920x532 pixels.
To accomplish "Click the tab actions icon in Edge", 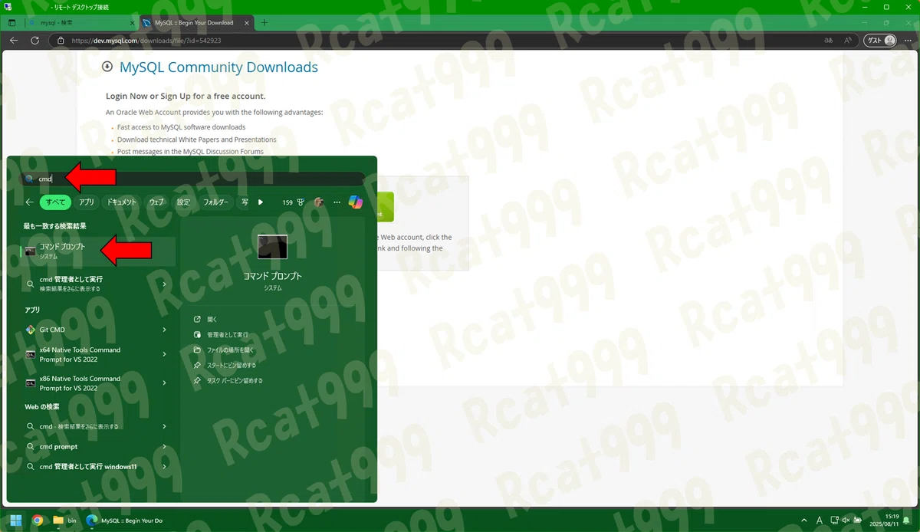I will [12, 23].
